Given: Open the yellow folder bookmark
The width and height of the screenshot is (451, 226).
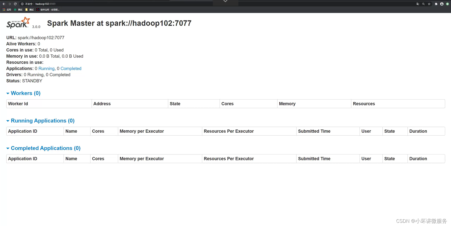Looking at the screenshot, I should (29, 10).
